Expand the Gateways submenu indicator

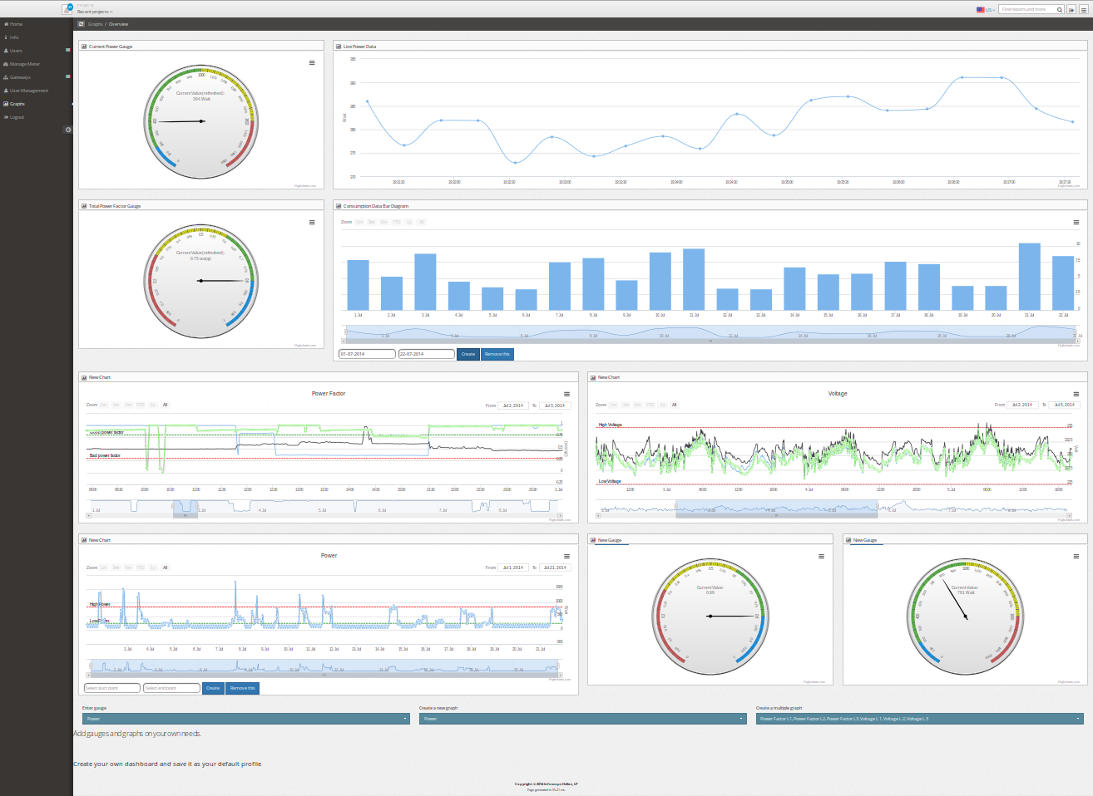68,76
